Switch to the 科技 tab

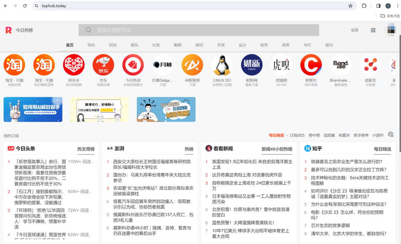113,45
